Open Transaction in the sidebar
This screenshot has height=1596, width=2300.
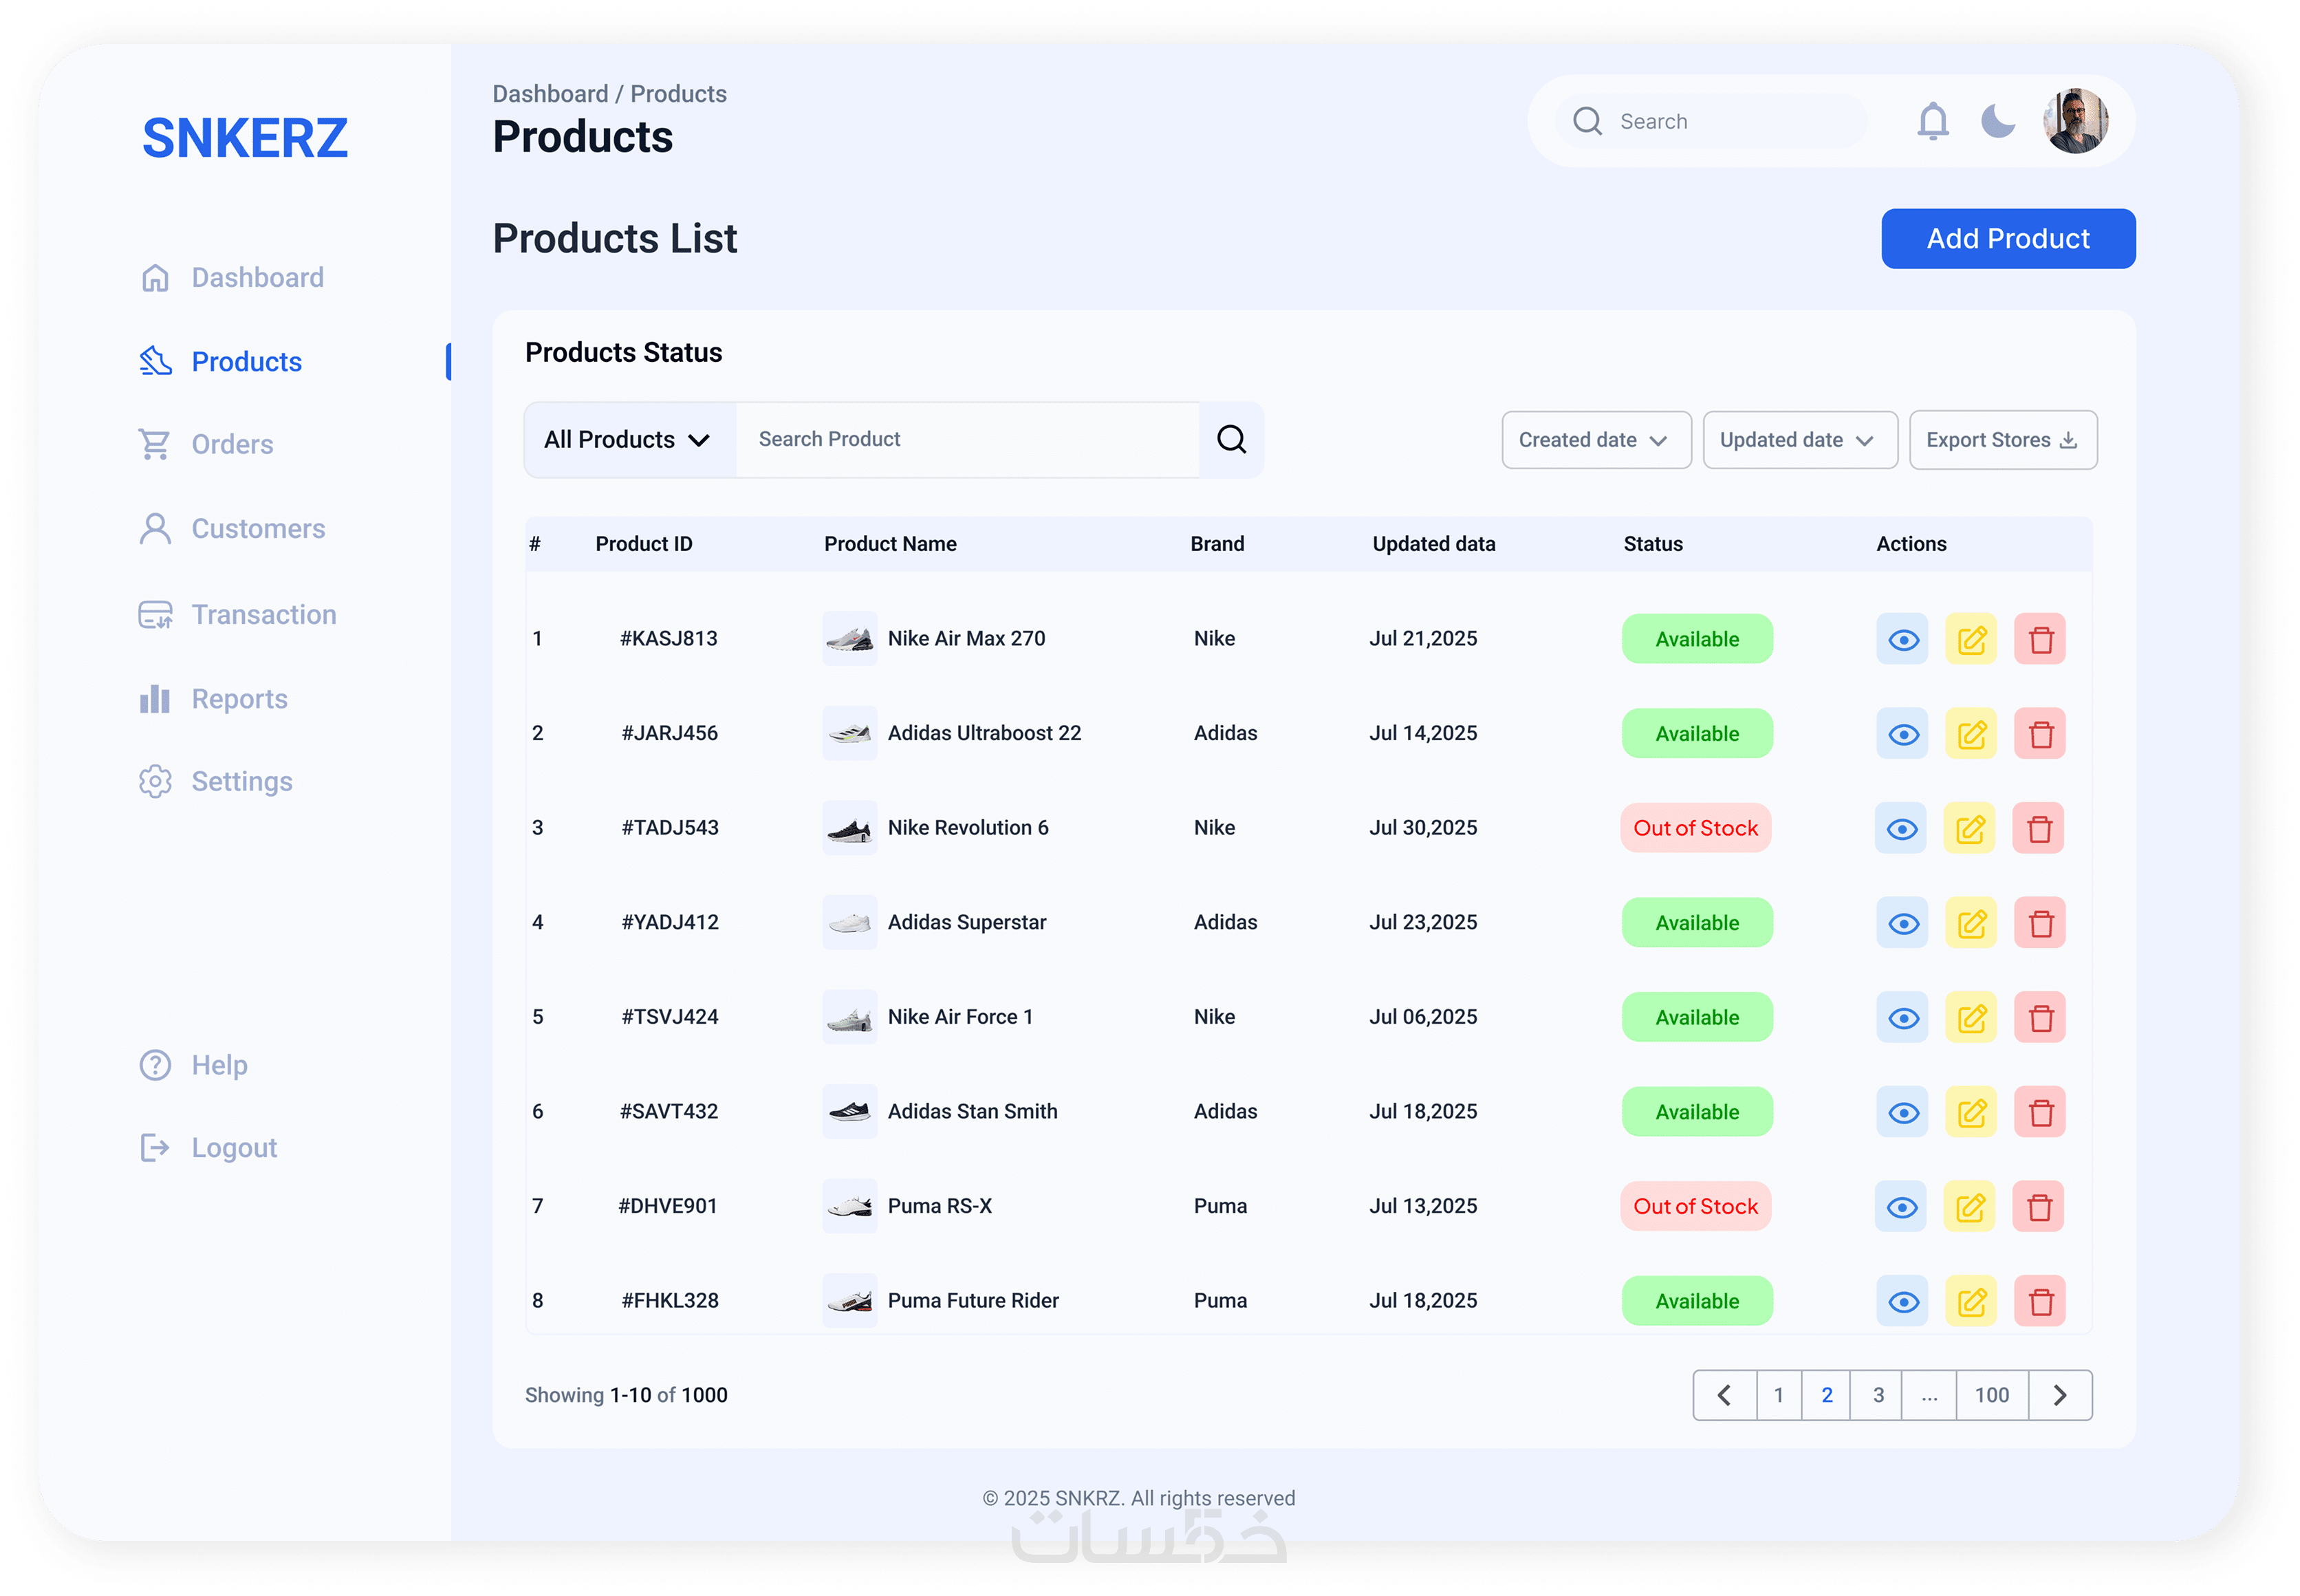[238, 614]
